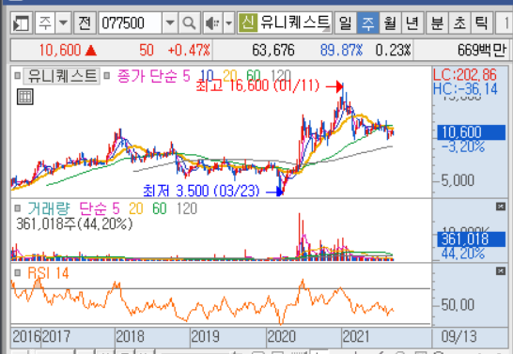Click the green 신 badge icon
513x354 pixels.
coord(248,23)
